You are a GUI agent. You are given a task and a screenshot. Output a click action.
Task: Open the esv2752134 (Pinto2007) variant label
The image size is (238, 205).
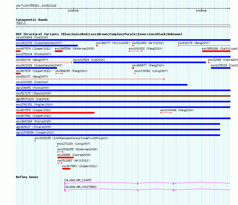click(34, 54)
